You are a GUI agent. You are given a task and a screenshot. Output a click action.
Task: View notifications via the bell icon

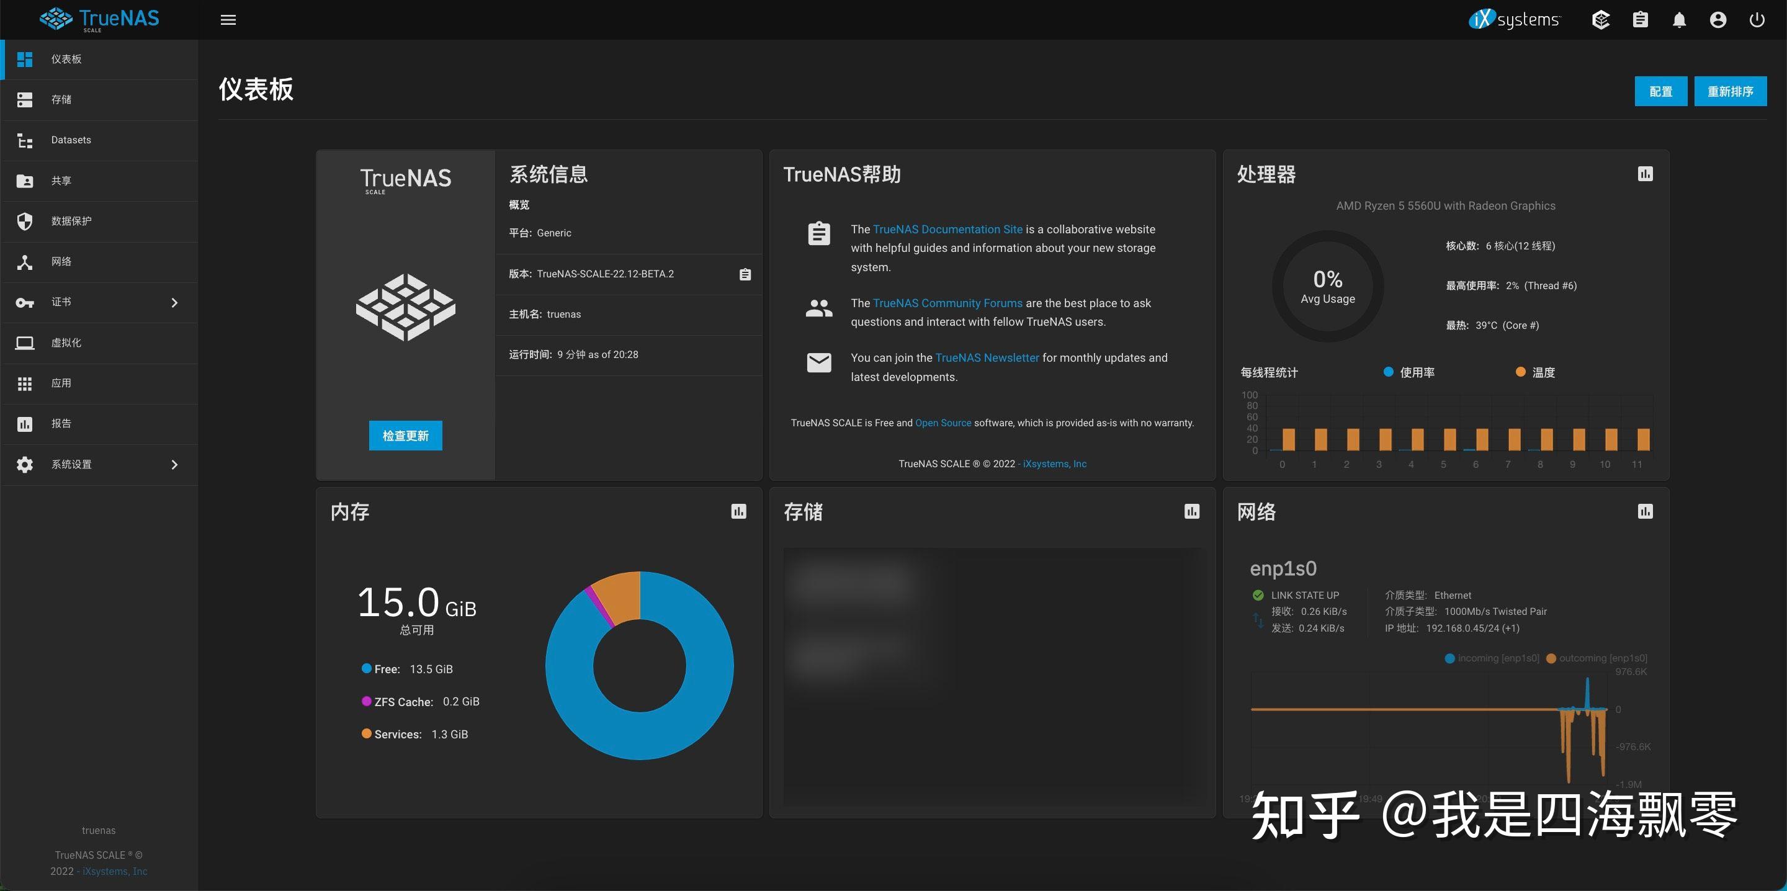click(1679, 19)
